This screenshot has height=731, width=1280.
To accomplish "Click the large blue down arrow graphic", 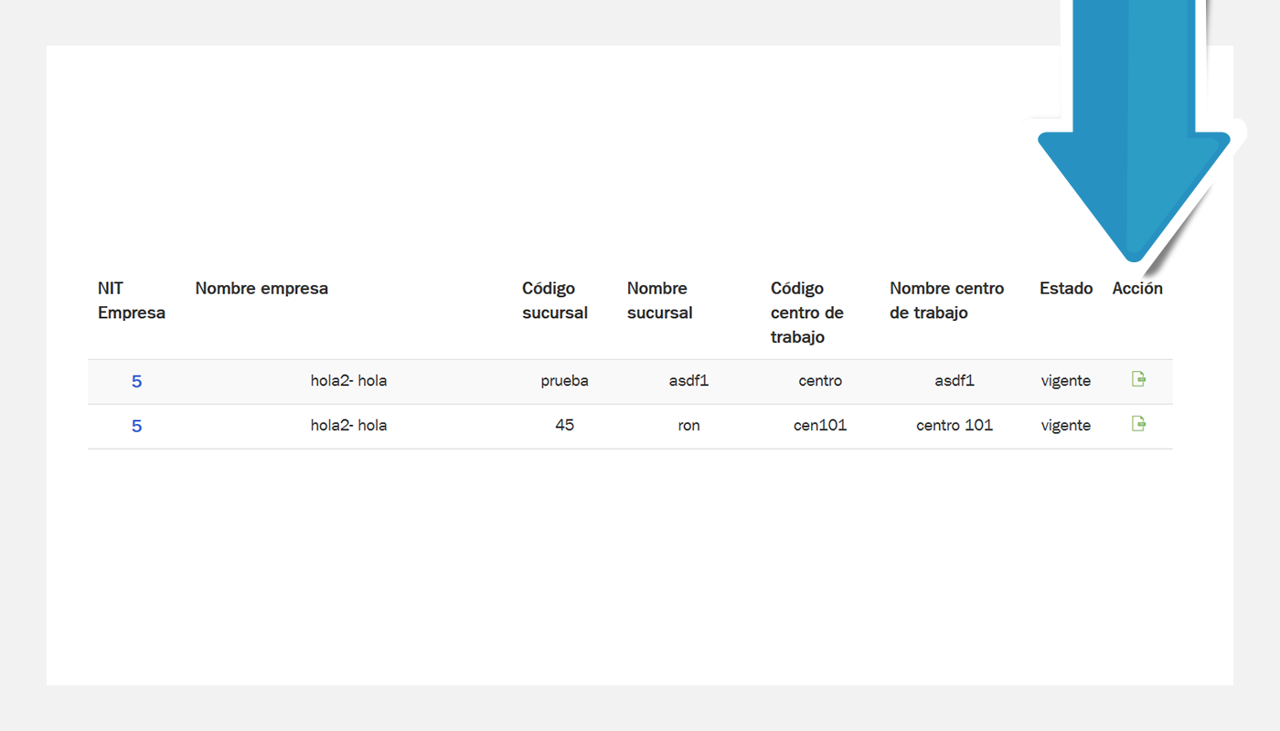I will (x=1134, y=128).
